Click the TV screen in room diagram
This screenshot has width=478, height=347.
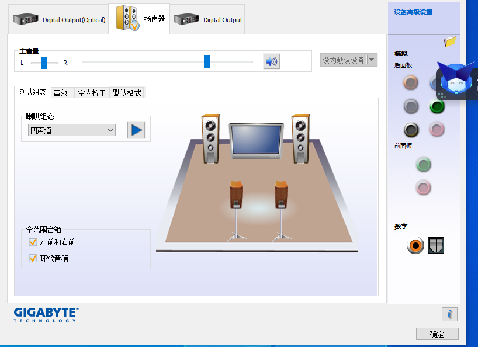pos(256,141)
